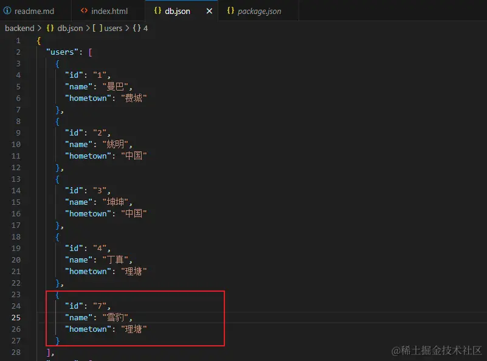Click the closing brace on line 22
The height and width of the screenshot is (361, 487).
[58, 283]
